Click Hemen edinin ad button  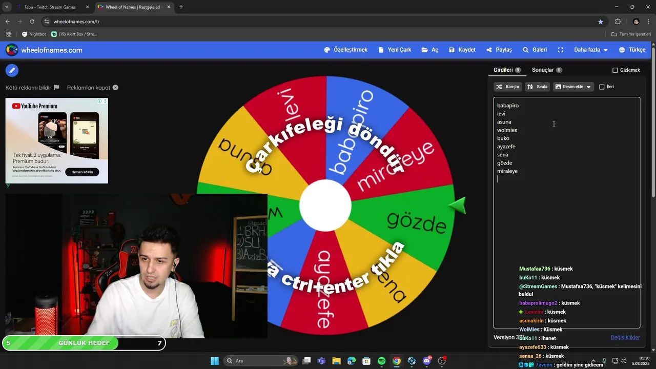pos(82,172)
